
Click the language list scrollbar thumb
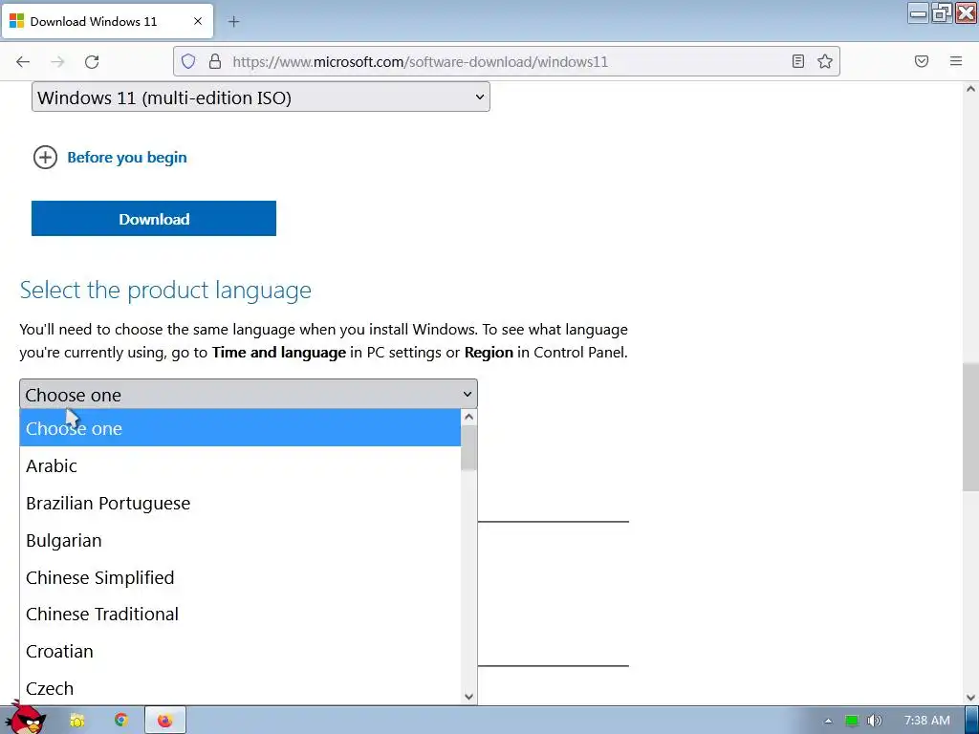[x=468, y=447]
